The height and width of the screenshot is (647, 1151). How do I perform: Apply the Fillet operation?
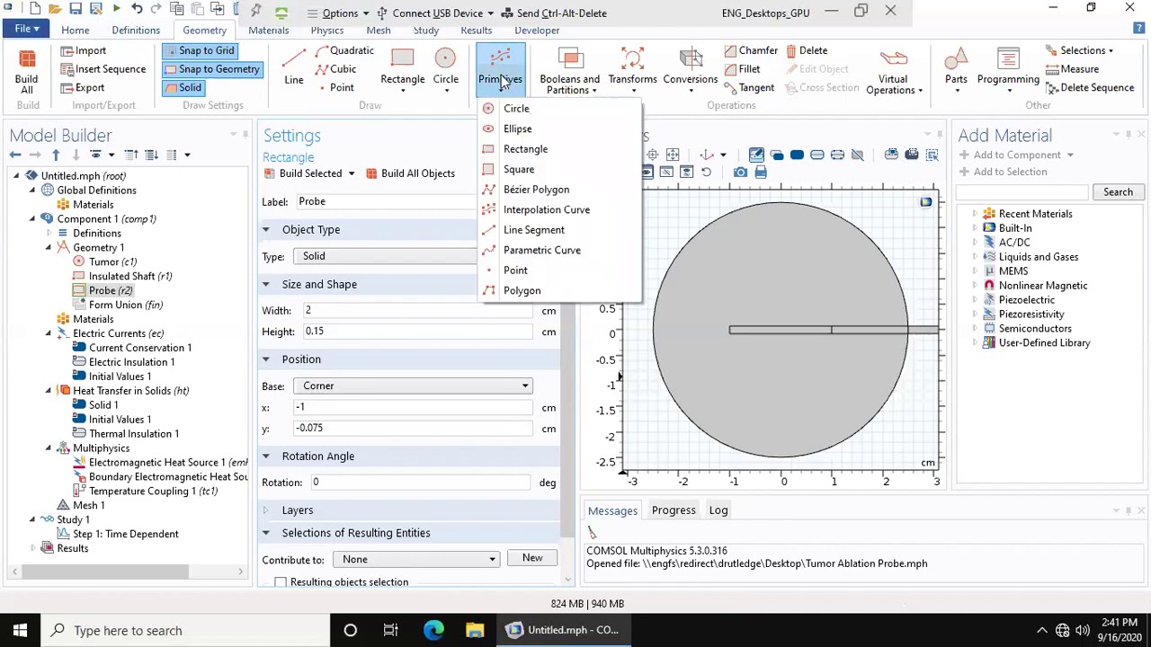[742, 69]
